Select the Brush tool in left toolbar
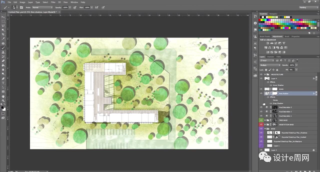Viewport: 320px width, 172px height. point(3,48)
